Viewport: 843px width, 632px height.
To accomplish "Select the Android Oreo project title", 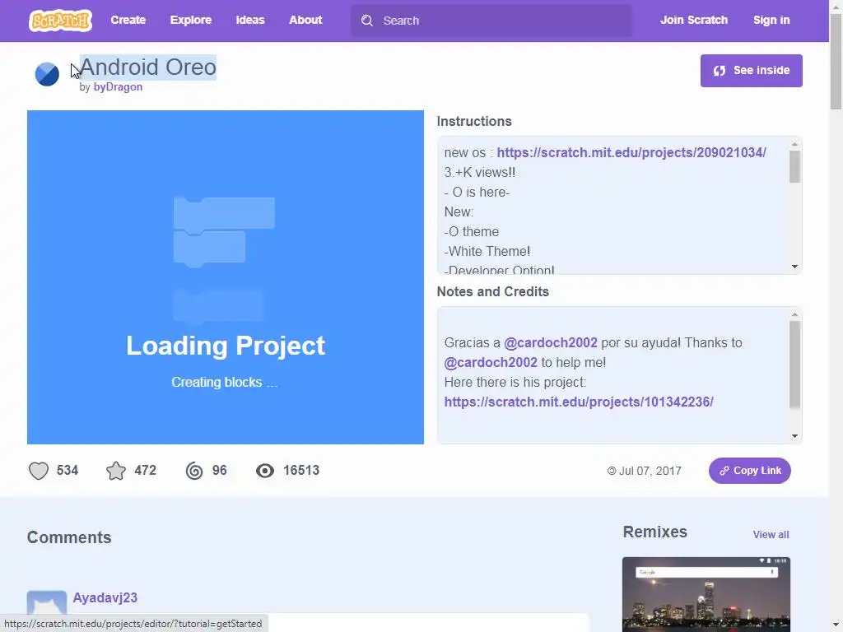I will tap(148, 67).
